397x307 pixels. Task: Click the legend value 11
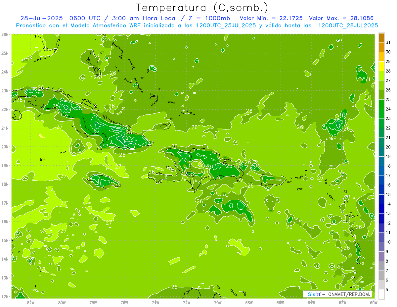point(388,232)
